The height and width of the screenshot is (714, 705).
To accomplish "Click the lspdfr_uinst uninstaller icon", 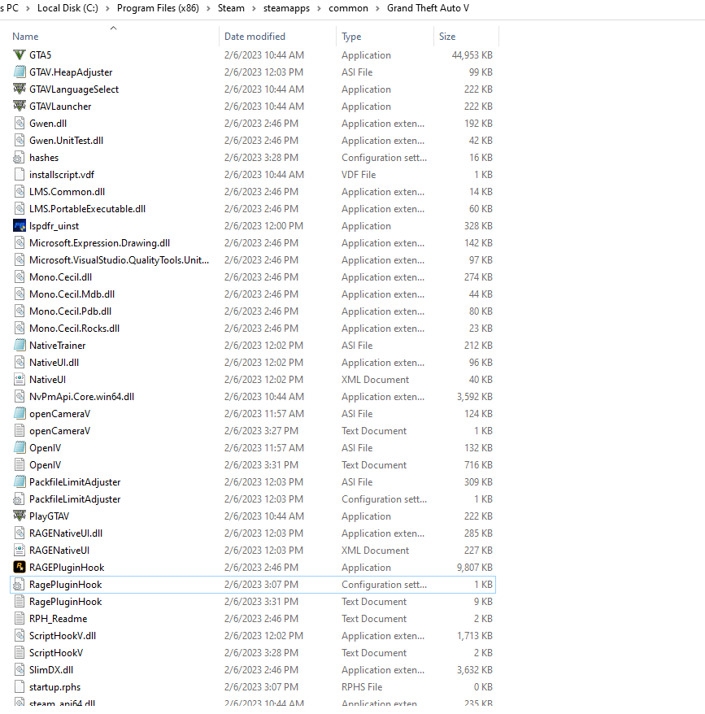I will [x=20, y=226].
